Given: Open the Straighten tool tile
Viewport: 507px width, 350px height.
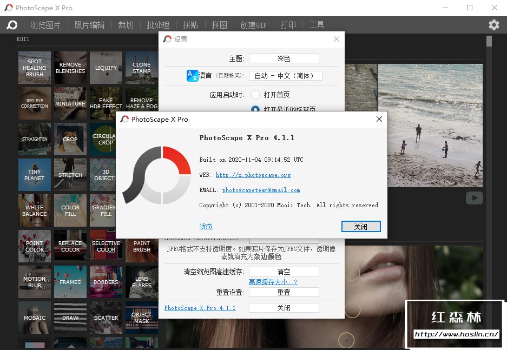Looking at the screenshot, I should [x=35, y=139].
